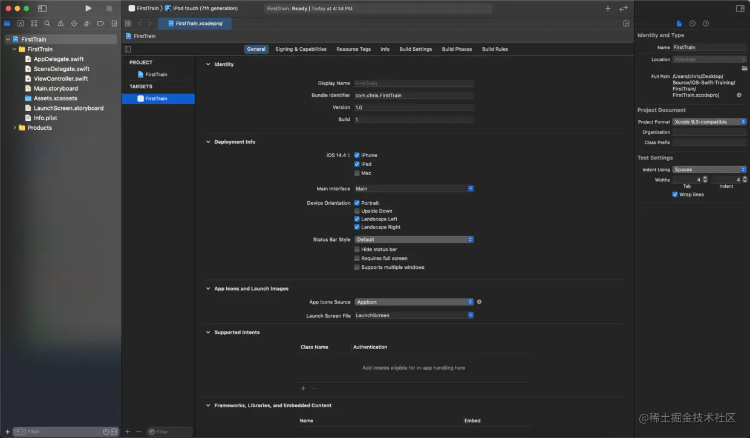Viewport: 750px width, 438px height.
Task: Collapse the Deployment Info section
Action: (x=208, y=142)
